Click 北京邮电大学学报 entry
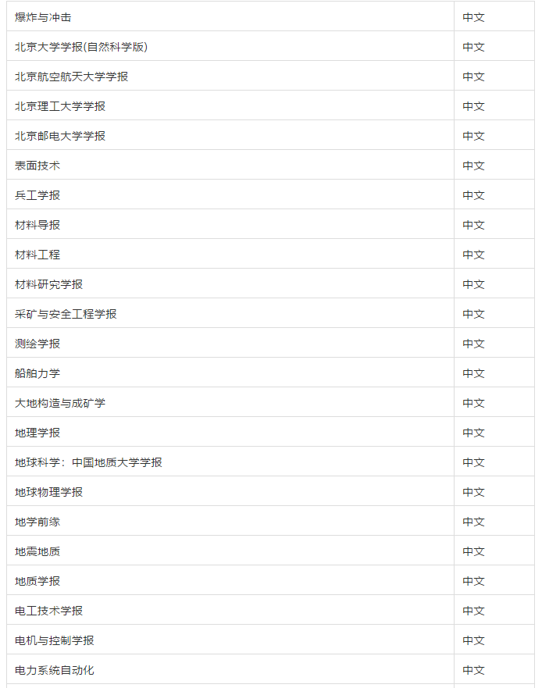Viewport: 542px width, 688px height. click(x=60, y=136)
